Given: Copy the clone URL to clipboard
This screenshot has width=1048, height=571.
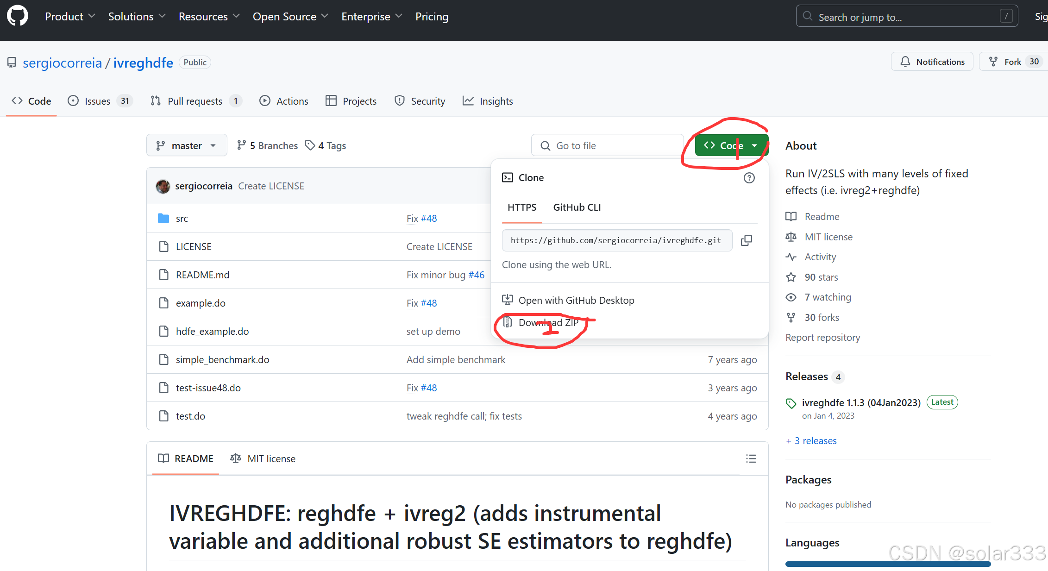Looking at the screenshot, I should pyautogui.click(x=746, y=240).
